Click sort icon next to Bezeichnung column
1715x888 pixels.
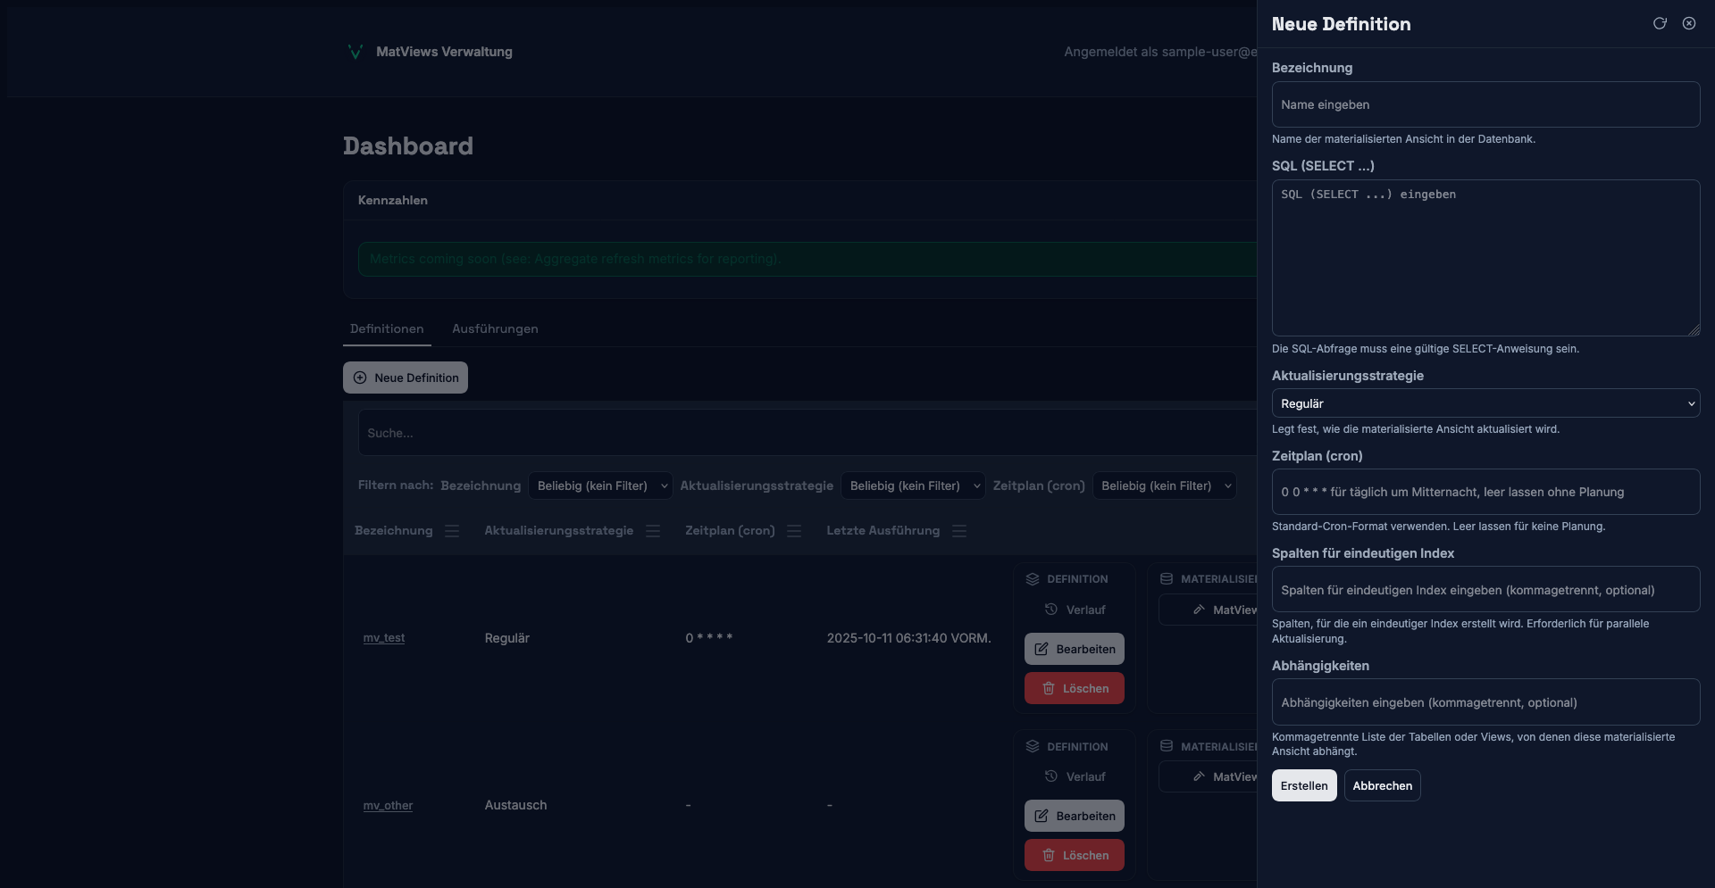[452, 531]
